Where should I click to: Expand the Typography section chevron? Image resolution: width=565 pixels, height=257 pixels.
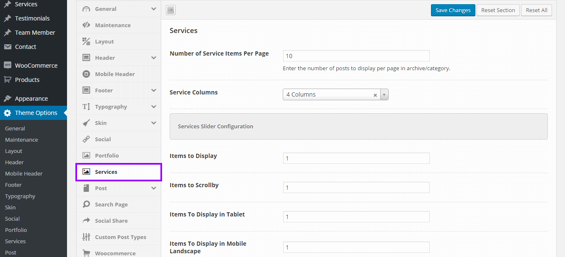154,107
